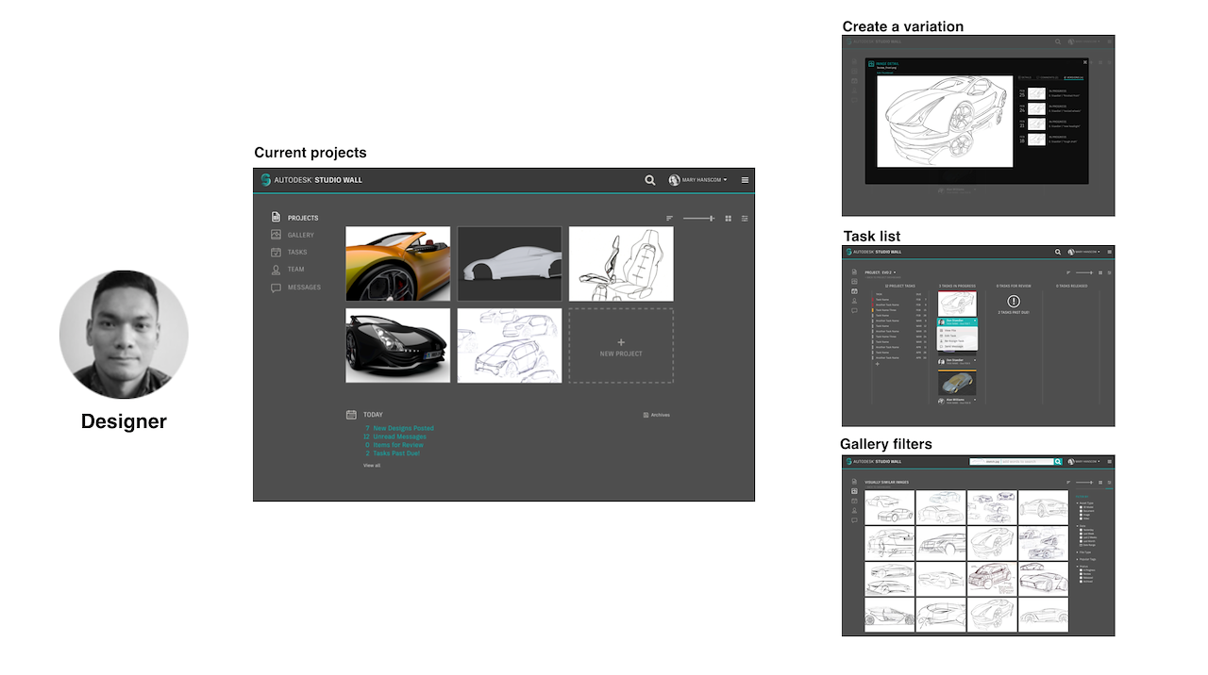Click the calendar icon beside Today
The width and height of the screenshot is (1208, 675).
click(351, 415)
